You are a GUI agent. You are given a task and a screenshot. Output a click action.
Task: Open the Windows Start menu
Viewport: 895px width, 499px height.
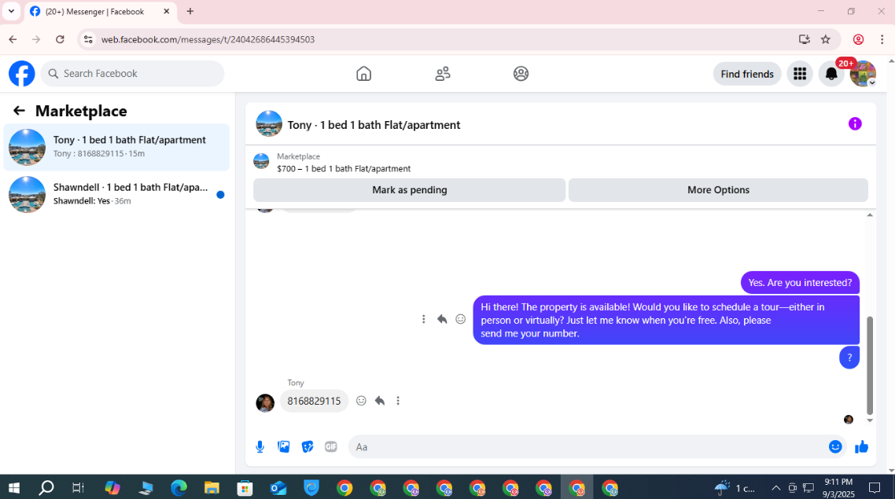pyautogui.click(x=13, y=487)
